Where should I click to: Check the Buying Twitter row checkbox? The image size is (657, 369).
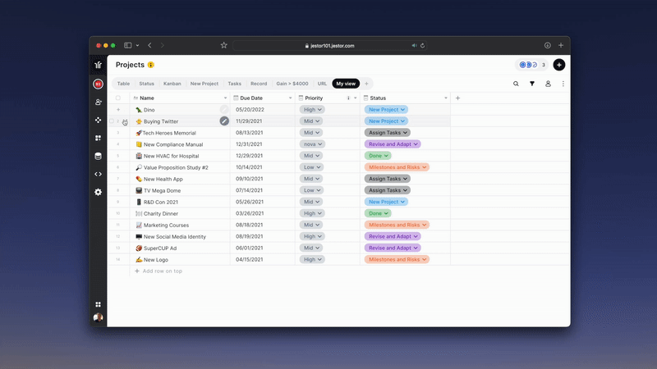[x=112, y=121]
